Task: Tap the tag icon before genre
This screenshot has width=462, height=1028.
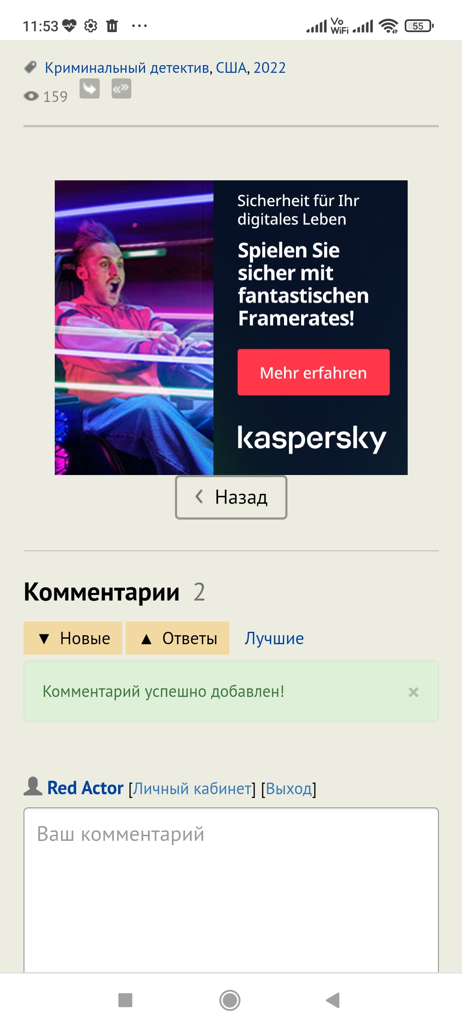Action: [30, 67]
